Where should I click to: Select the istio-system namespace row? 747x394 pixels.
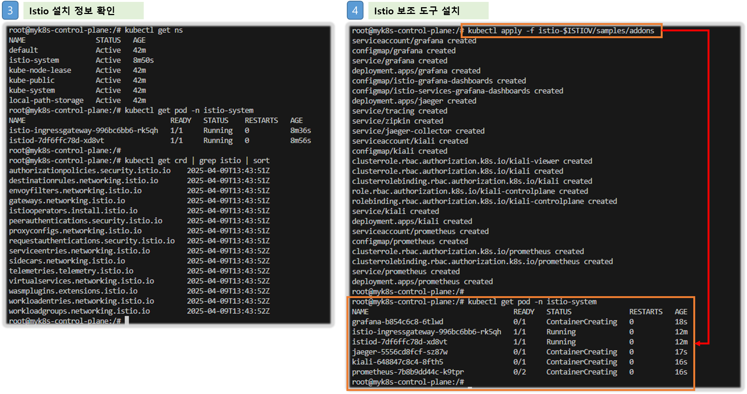(81, 60)
